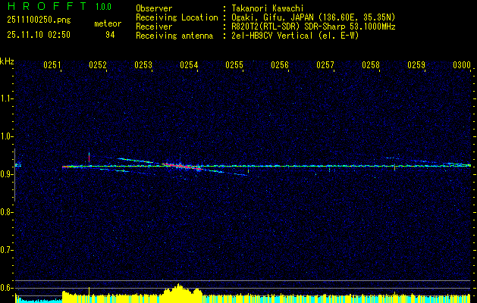Screen dimensions: 477x303
Task: Select the 0254 time label
Action: tap(189, 65)
